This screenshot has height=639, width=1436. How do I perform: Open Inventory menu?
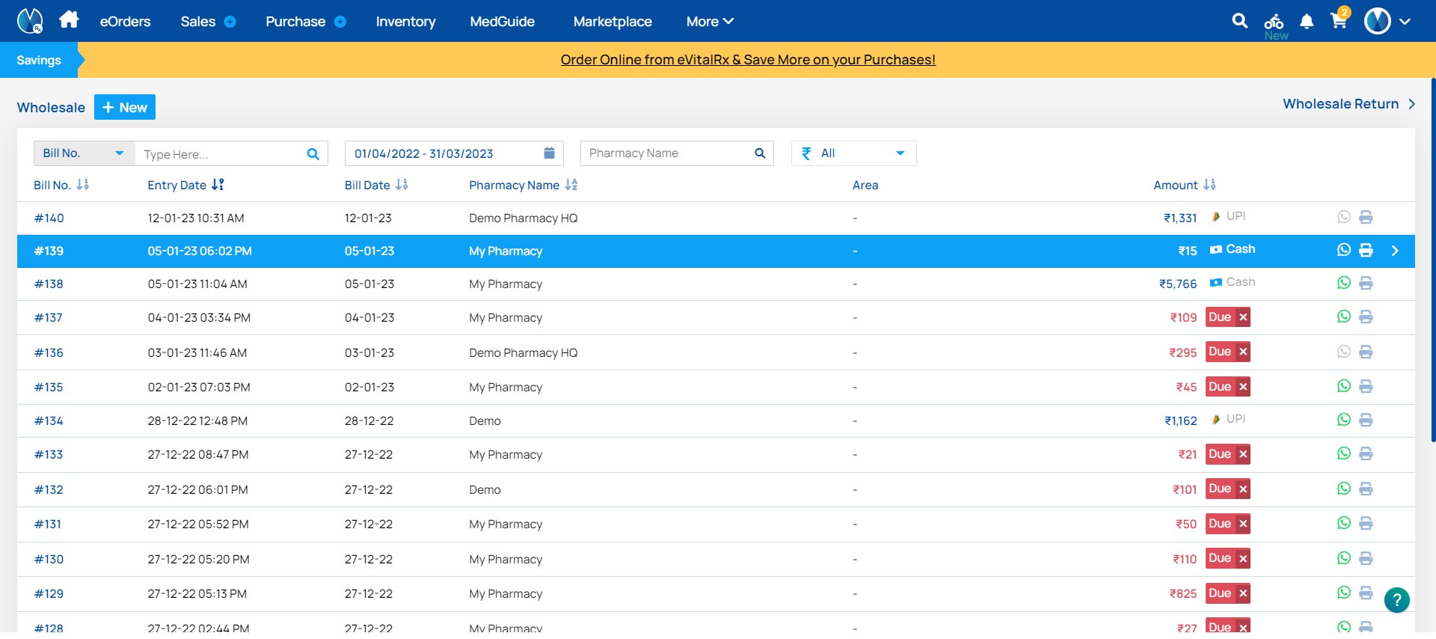405,22
